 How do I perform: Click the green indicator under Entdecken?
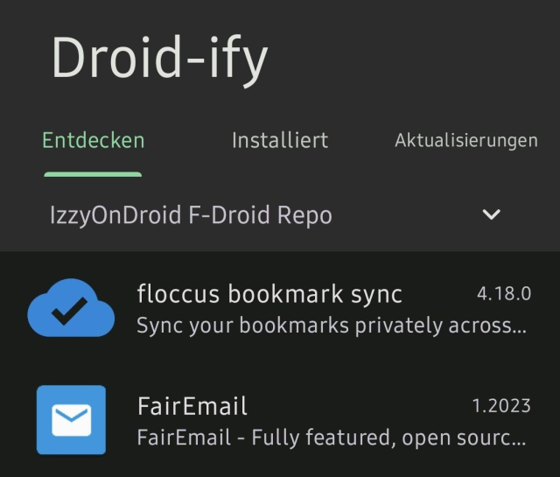click(93, 174)
